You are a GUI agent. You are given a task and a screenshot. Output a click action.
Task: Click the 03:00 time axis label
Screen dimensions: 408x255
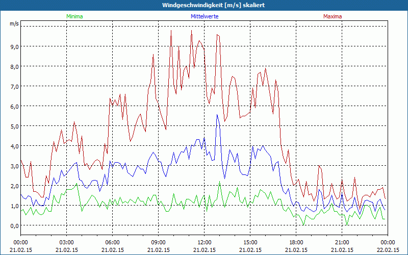point(67,243)
